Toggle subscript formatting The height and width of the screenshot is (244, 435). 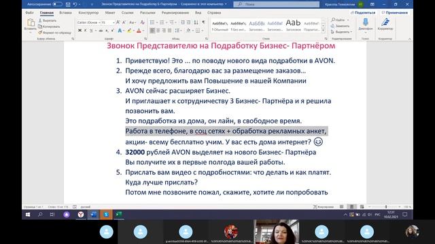107,30
